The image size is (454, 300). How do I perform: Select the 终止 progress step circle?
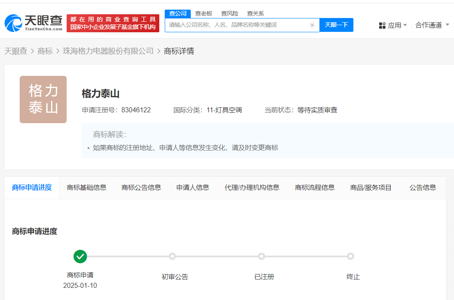point(350,256)
